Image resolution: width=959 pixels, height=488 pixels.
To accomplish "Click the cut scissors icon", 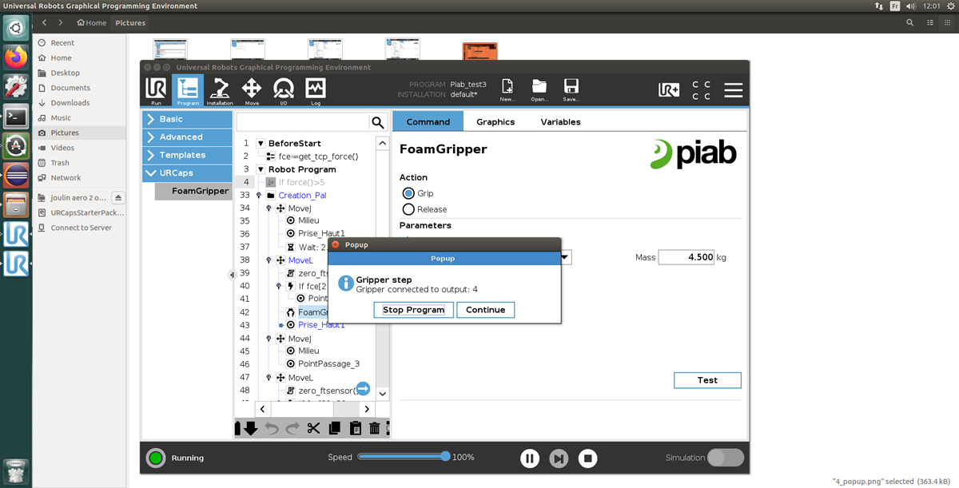I will click(x=313, y=428).
